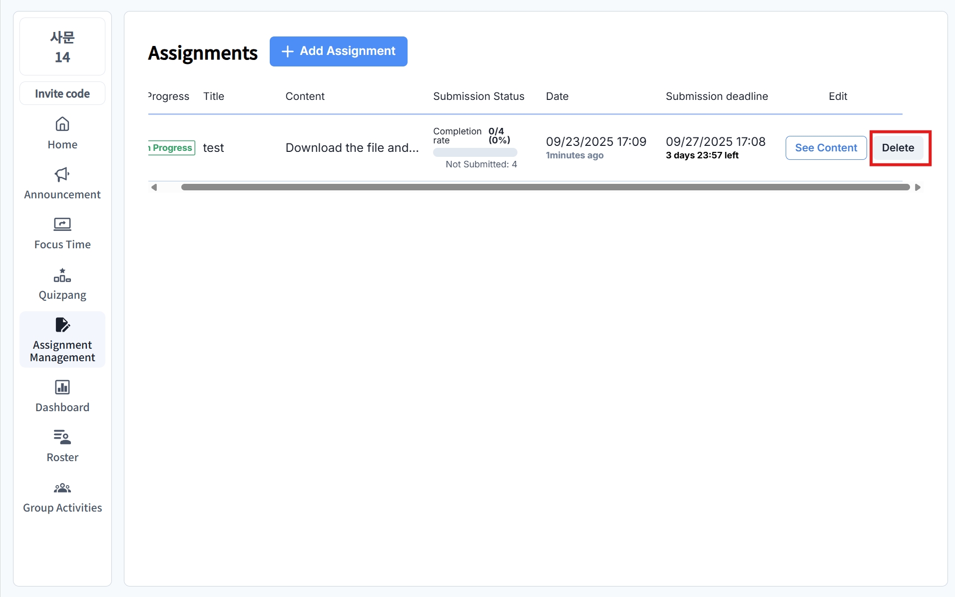The width and height of the screenshot is (955, 597).
Task: Select the Focus Time screen icon
Action: (62, 224)
